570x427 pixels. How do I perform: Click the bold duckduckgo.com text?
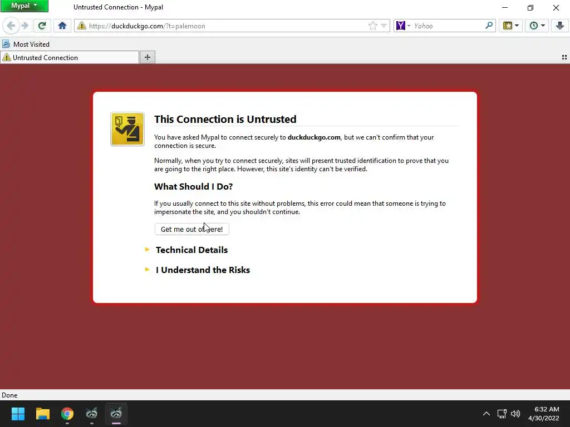coord(314,137)
